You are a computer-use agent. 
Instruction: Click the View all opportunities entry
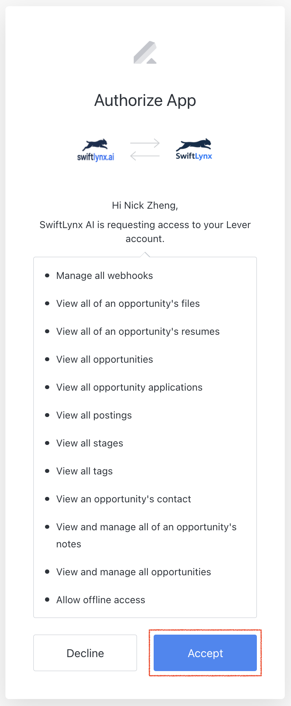104,359
